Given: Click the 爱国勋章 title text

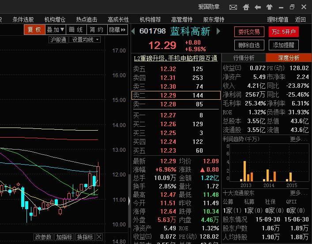Looking at the screenshot, I should pyautogui.click(x=209, y=7).
